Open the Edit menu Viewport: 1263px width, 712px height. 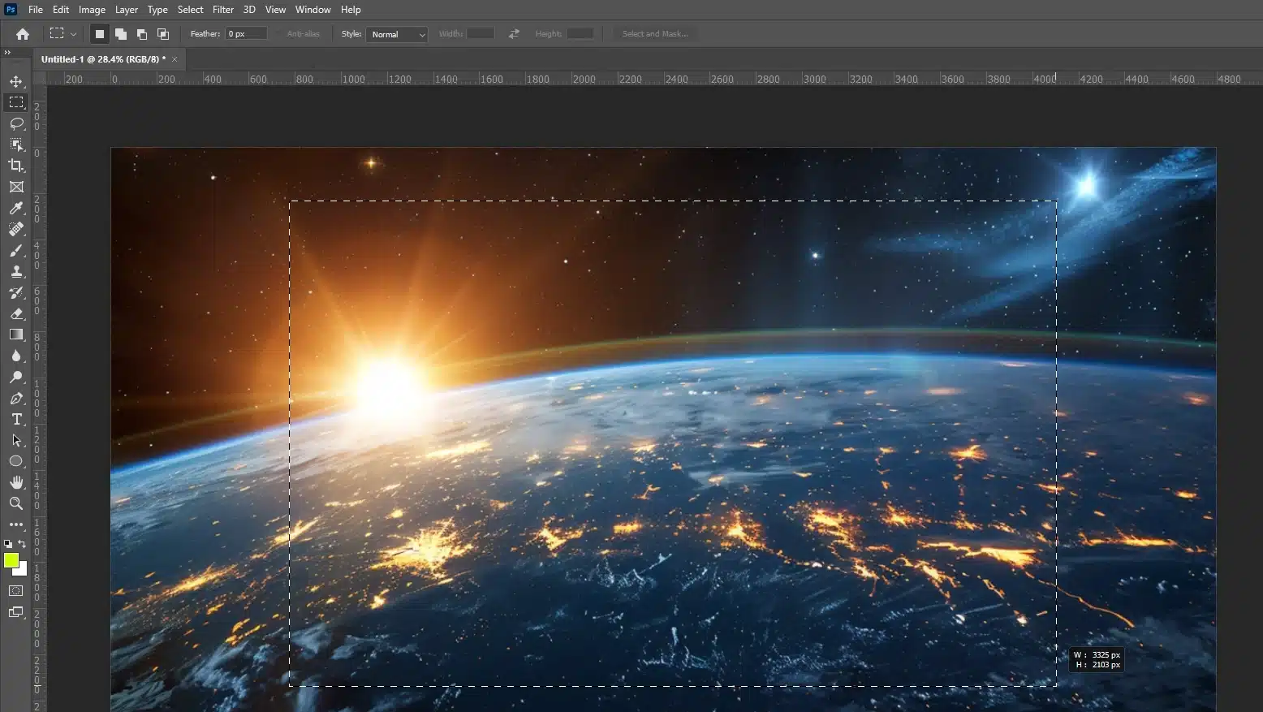click(61, 10)
